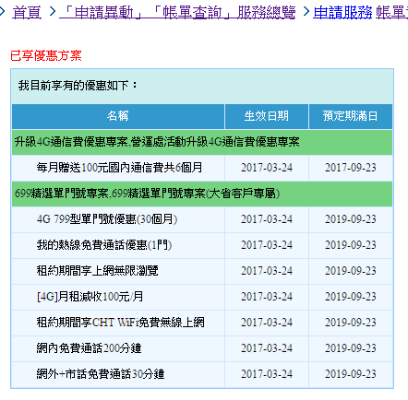Open 「申請異動」「帳單查詢」服務總覽 breadcrumb link
The height and width of the screenshot is (400, 408).
(177, 12)
